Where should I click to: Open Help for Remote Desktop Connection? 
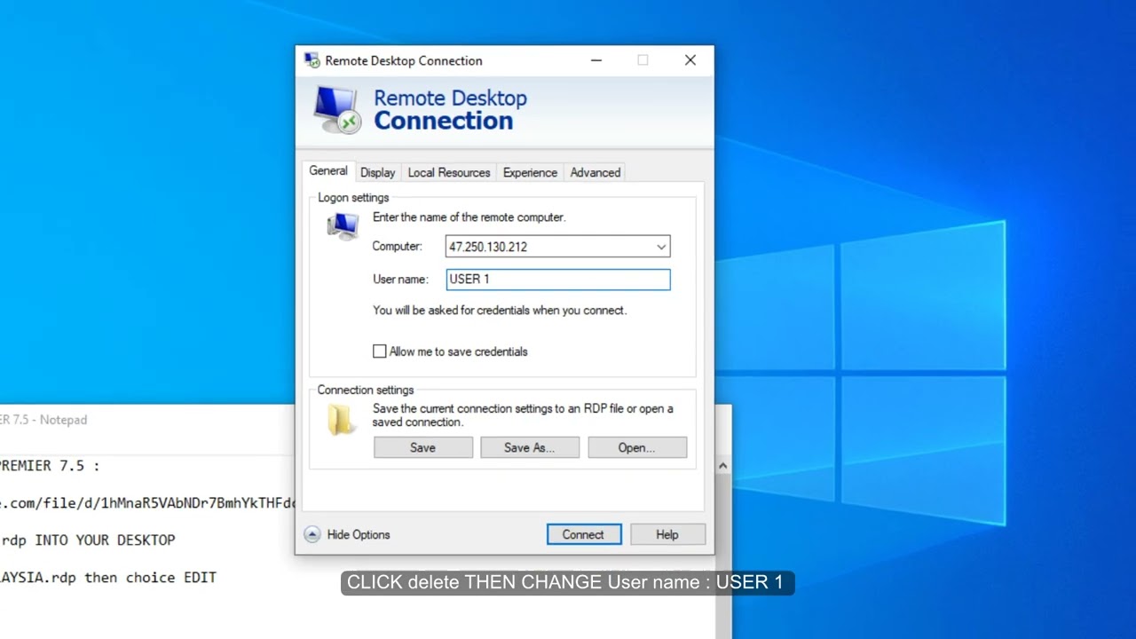coord(667,534)
